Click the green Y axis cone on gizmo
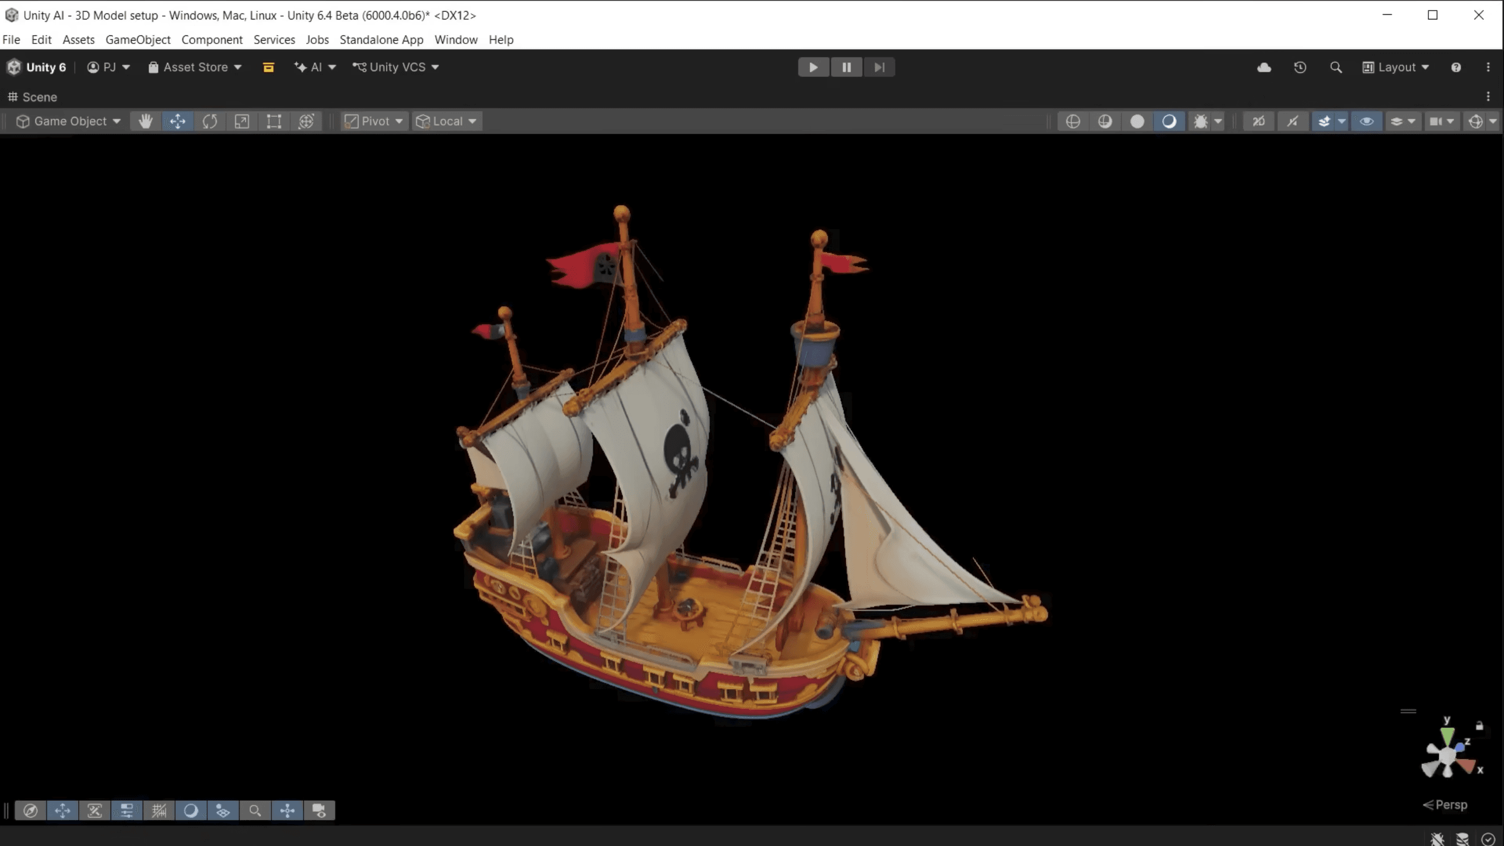Viewport: 1504px width, 846px height. 1447,736
